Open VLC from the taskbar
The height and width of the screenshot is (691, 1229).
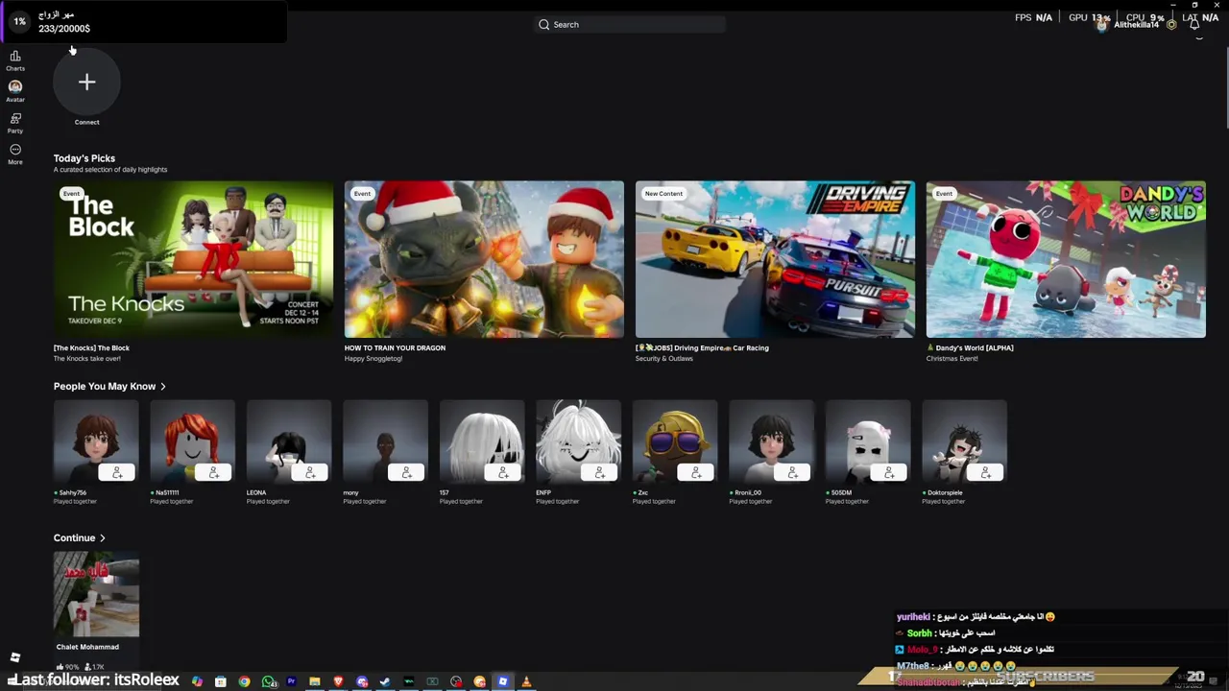(x=526, y=681)
